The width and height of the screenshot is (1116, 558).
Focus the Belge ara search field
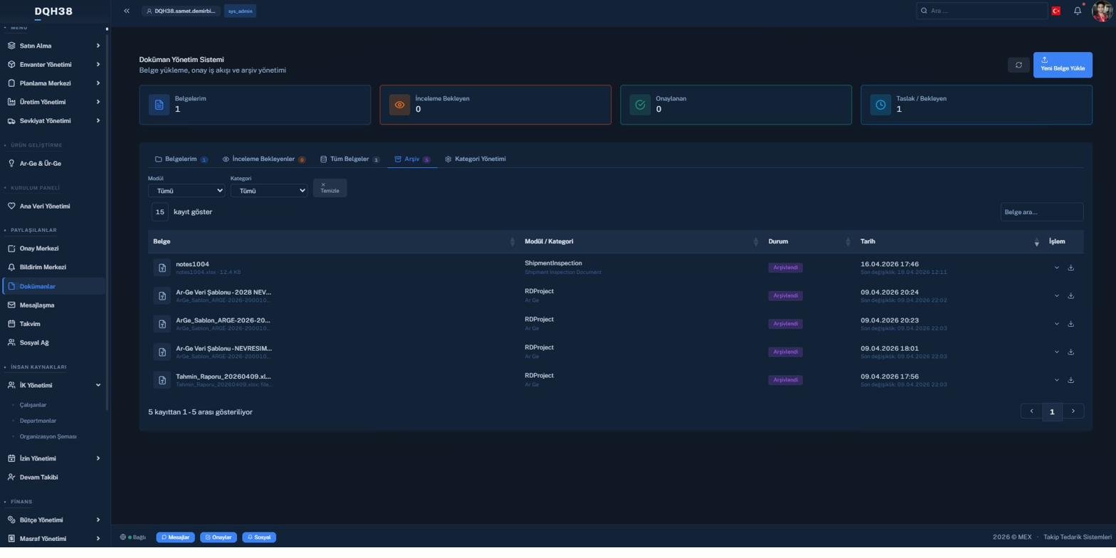coord(1041,212)
